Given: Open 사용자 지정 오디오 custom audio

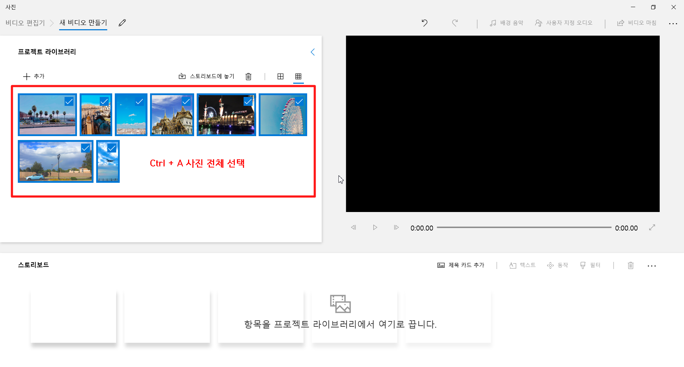Looking at the screenshot, I should [x=564, y=23].
